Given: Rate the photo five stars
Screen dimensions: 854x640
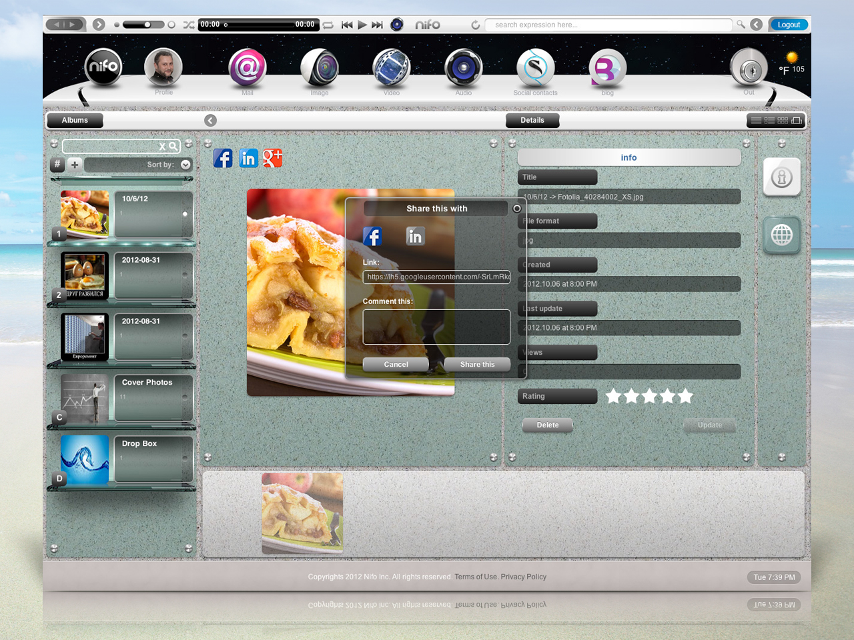Looking at the screenshot, I should [685, 397].
